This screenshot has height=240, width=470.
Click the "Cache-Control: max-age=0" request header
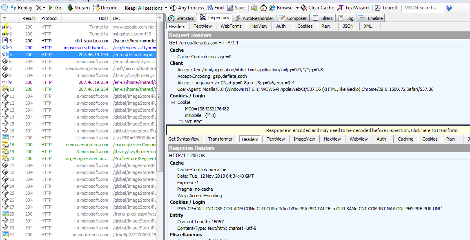205,57
